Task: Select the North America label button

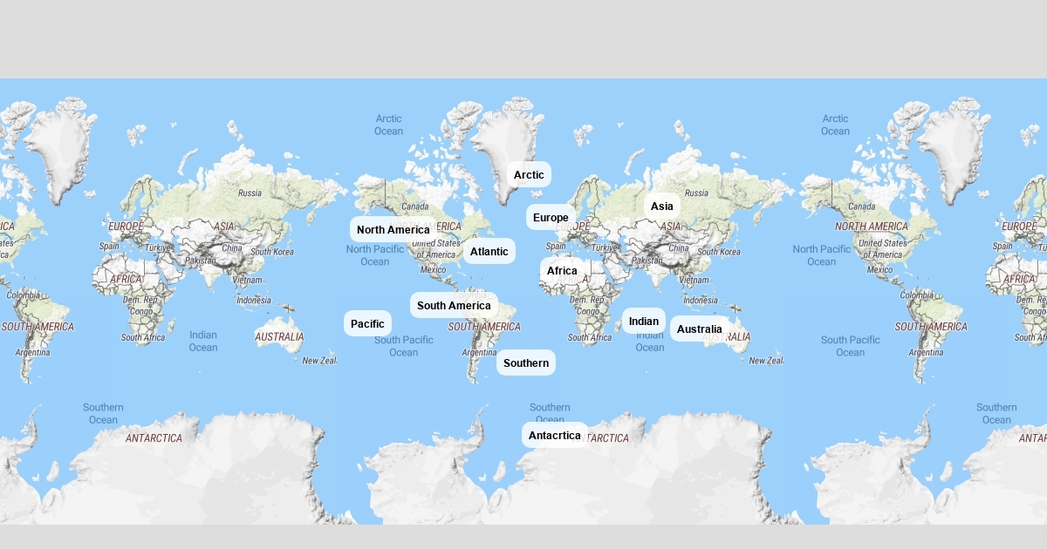Action: (x=393, y=229)
